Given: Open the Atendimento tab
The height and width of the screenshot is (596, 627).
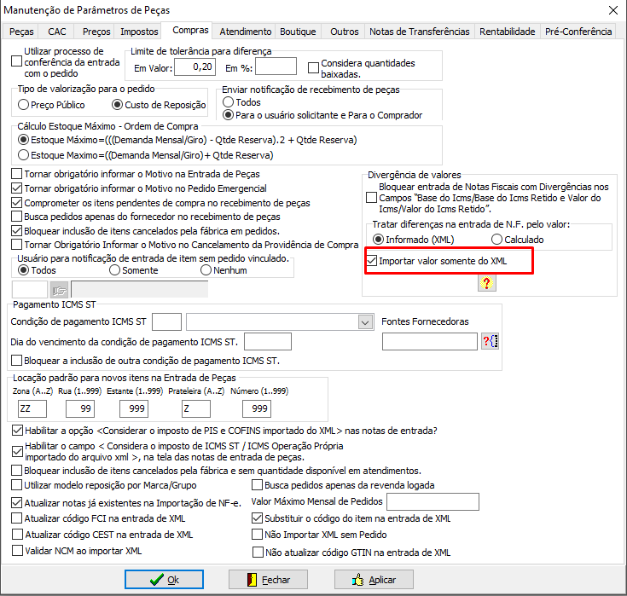Looking at the screenshot, I should click(x=246, y=32).
